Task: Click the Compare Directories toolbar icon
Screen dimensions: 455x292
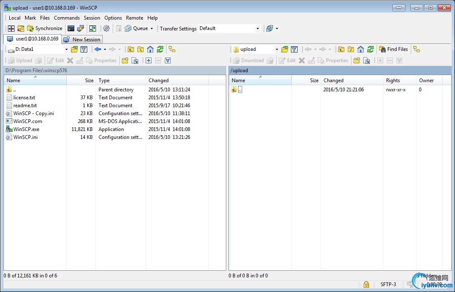Action: click(11, 28)
